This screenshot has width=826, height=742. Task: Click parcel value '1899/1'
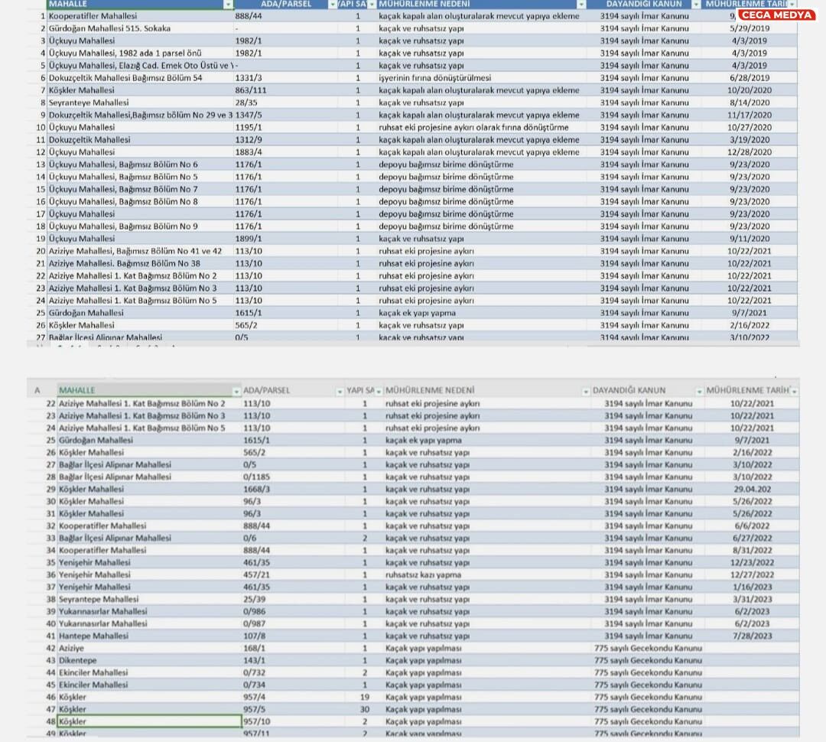click(249, 239)
